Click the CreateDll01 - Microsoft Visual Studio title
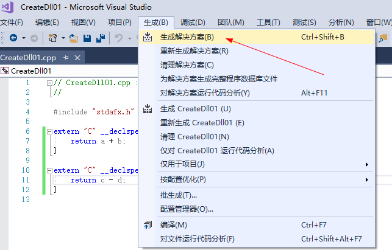The height and width of the screenshot is (250, 392). coord(86,7)
